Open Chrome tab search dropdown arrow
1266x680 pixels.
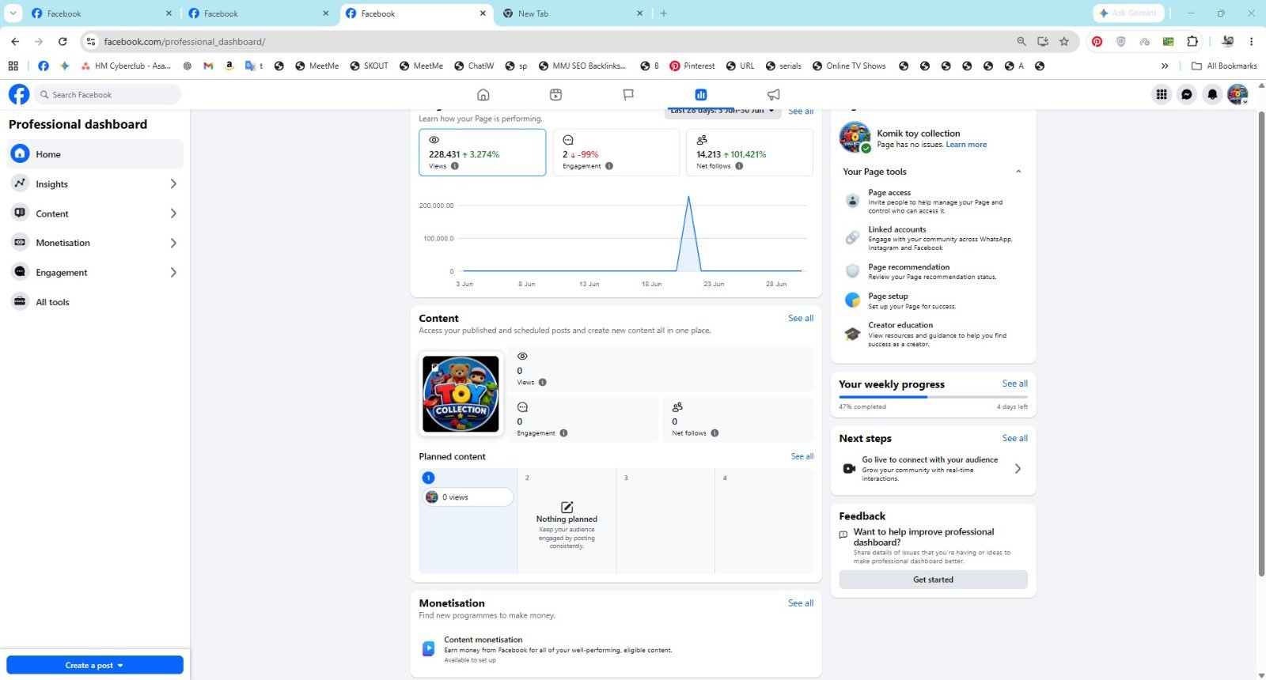coord(13,13)
